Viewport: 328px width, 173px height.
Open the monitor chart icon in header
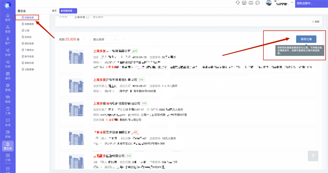click(244, 3)
